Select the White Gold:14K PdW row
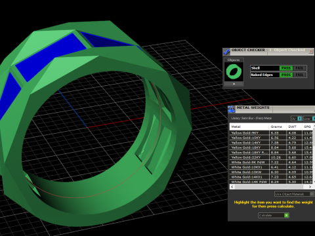The width and height of the screenshot is (315, 236). click(x=271, y=182)
